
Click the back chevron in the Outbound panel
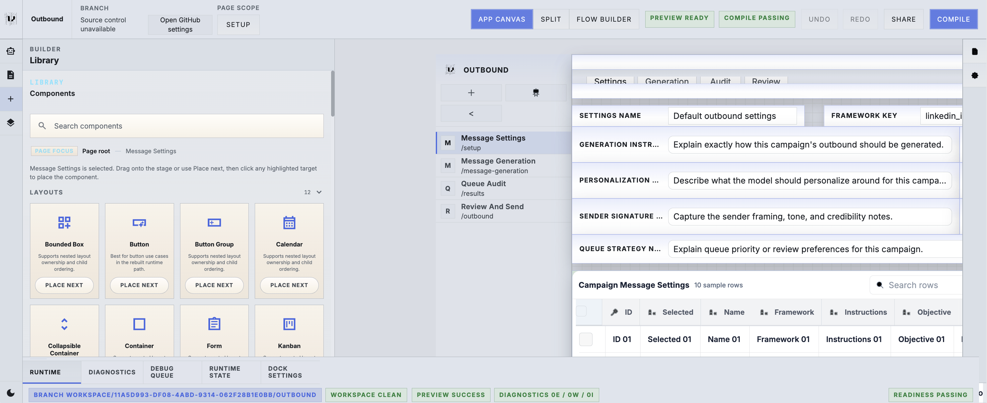pos(471,113)
